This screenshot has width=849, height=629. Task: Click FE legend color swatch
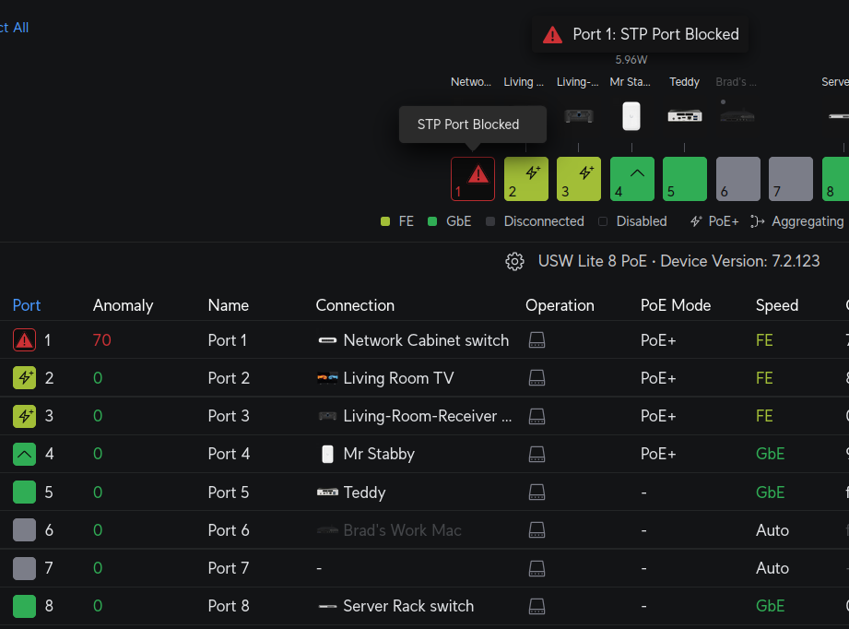[x=385, y=221]
